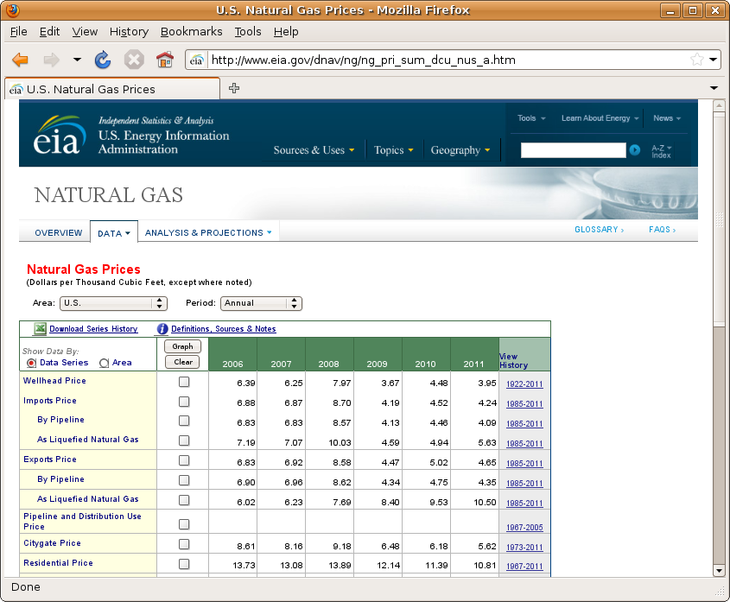The image size is (730, 602).
Task: Click the Graph button
Action: click(182, 346)
